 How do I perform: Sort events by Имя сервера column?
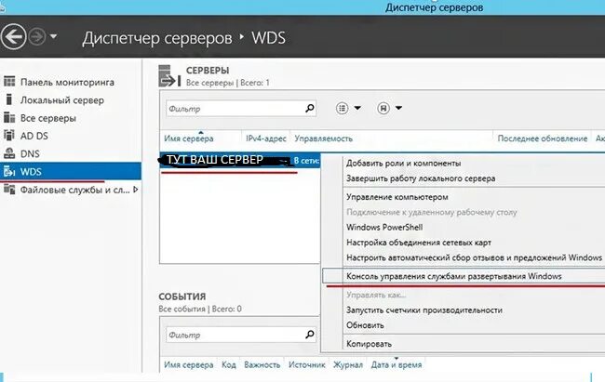[x=189, y=364]
